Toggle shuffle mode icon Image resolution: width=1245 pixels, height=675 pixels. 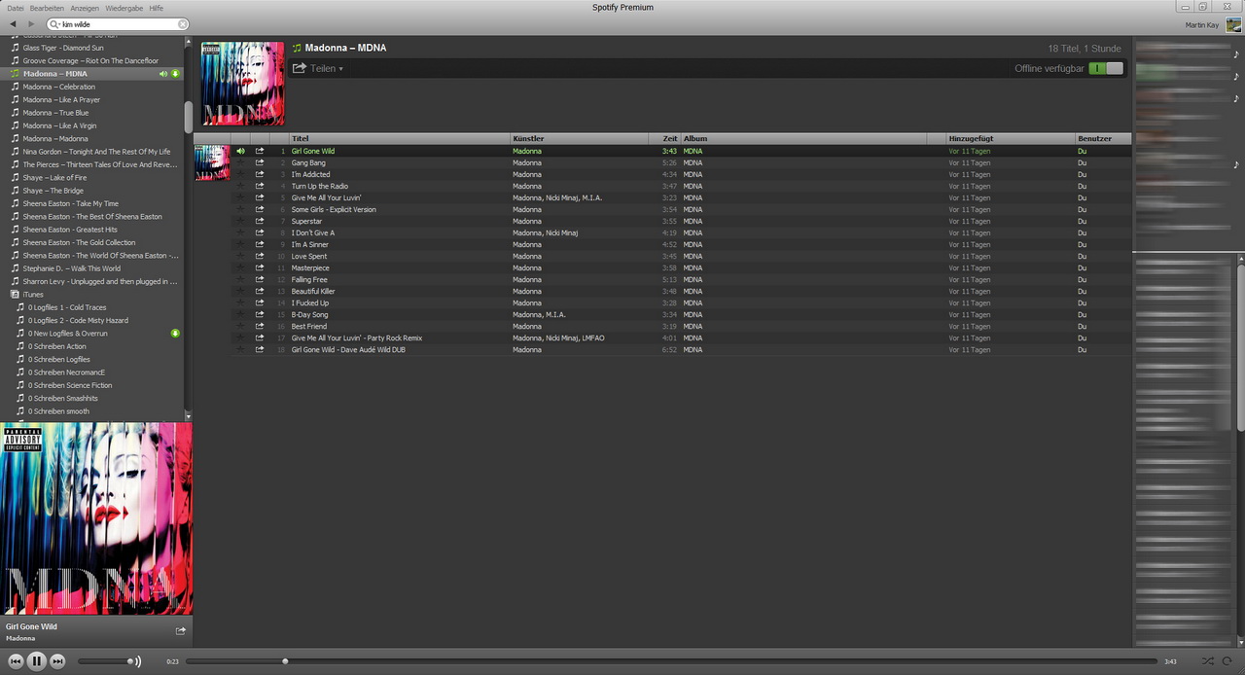(x=1207, y=661)
